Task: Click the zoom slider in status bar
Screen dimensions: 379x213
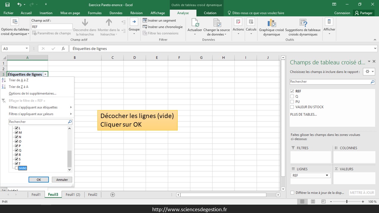Action: pos(347,202)
